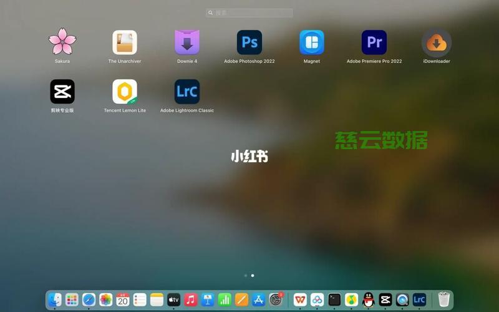Open Calendar in the Dock

[123, 300]
